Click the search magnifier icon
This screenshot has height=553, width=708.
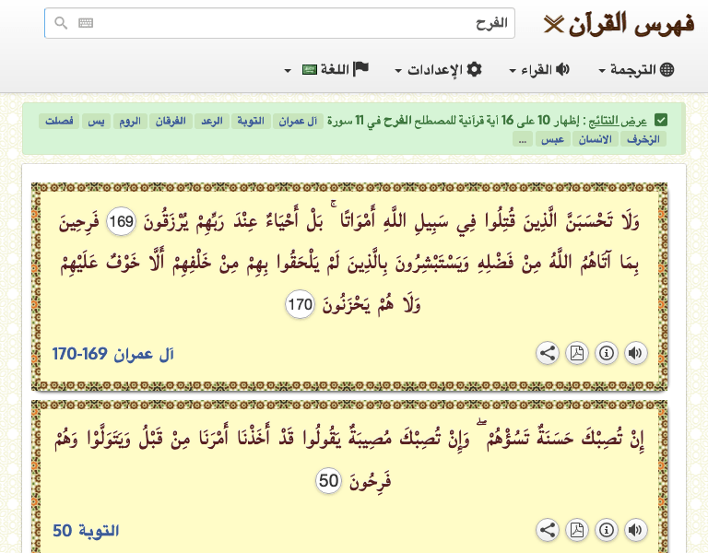tap(61, 22)
